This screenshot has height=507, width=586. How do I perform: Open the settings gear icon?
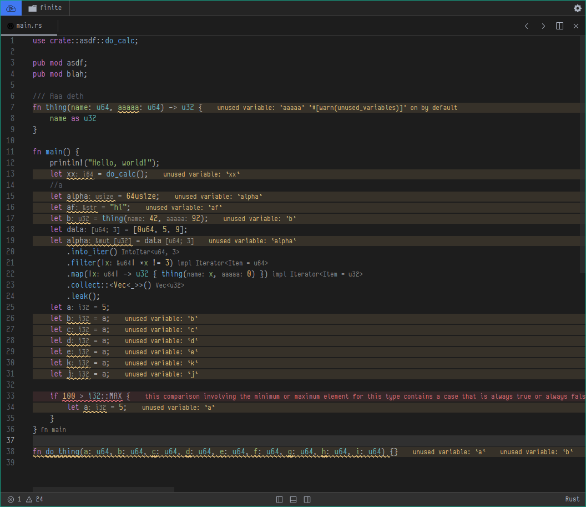coord(578,8)
